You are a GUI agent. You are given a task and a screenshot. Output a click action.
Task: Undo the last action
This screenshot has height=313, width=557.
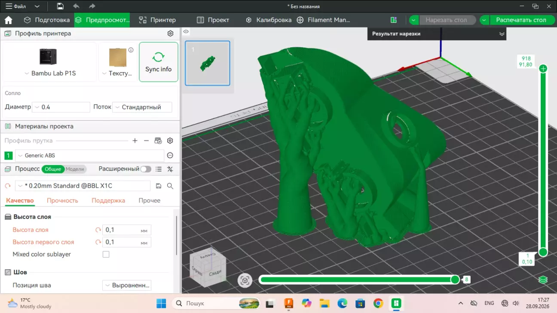[x=76, y=6]
